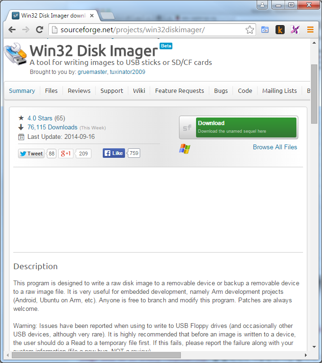Switch to the Reviews tab
Image resolution: width=322 pixels, height=363 pixels.
pos(79,91)
